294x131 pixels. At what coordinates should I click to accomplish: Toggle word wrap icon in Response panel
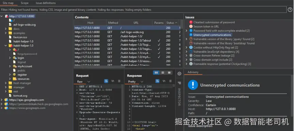tap(157, 81)
